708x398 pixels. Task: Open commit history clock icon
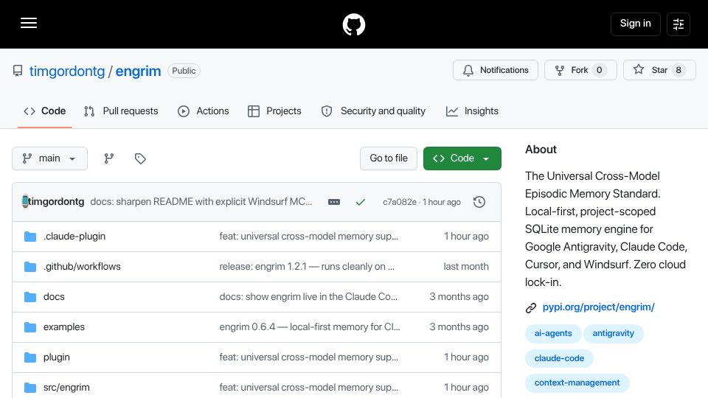coord(479,202)
